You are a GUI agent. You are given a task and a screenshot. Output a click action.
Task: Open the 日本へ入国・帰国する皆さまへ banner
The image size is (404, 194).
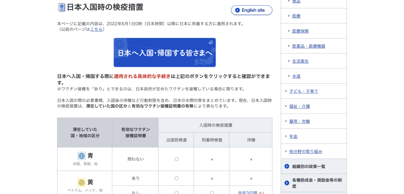click(164, 53)
